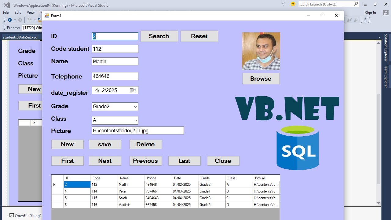The image size is (391, 220).
Task: Click the cell with name Salah
Action: click(x=131, y=198)
